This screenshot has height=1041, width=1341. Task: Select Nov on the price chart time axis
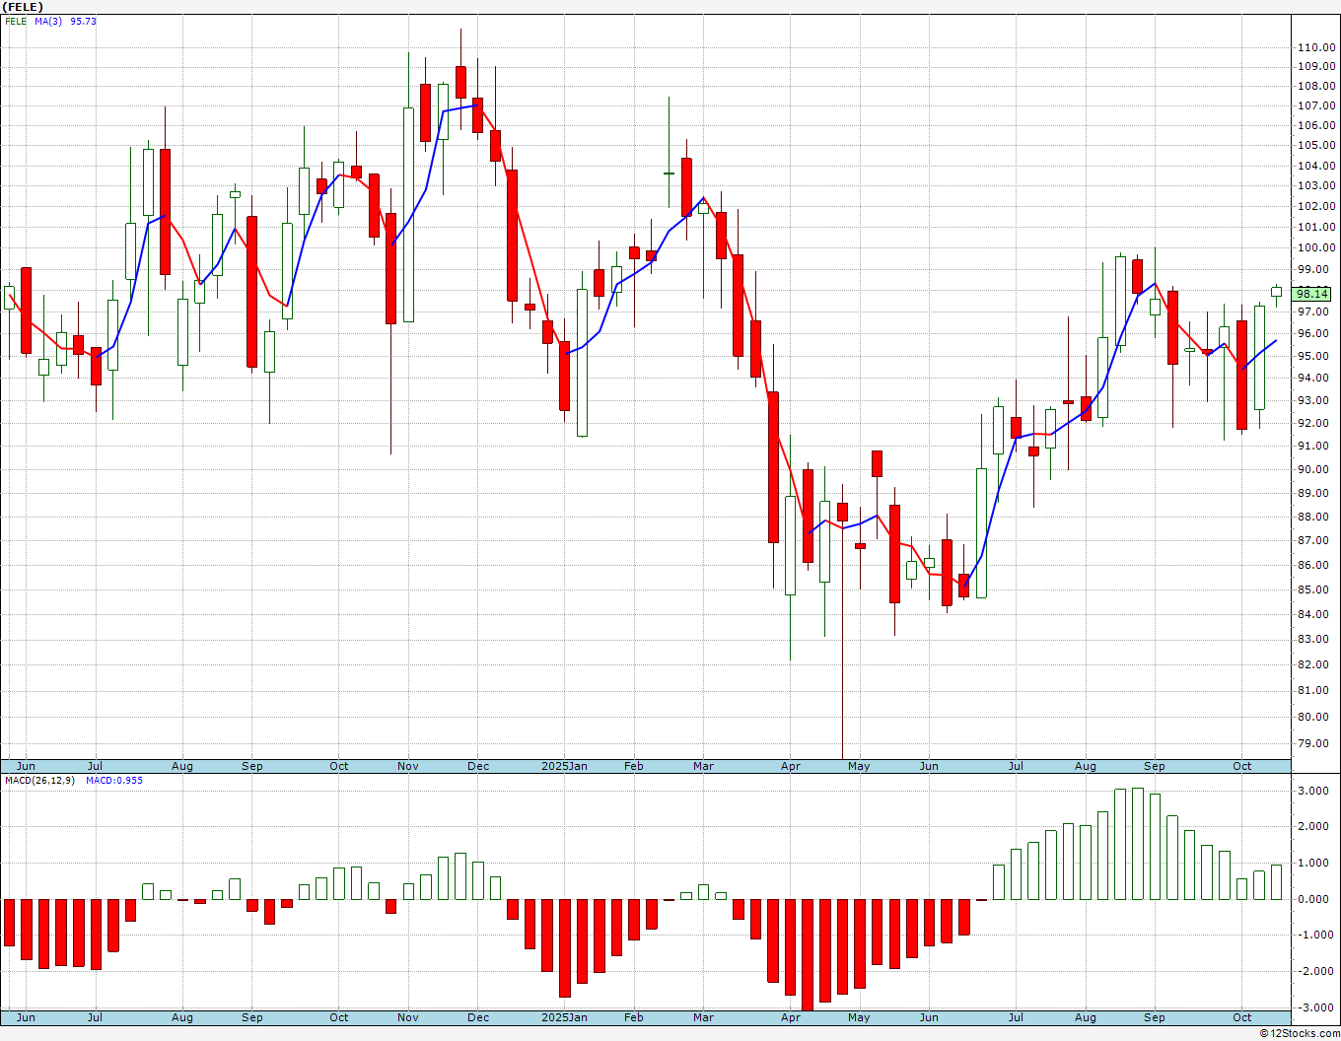coord(408,766)
